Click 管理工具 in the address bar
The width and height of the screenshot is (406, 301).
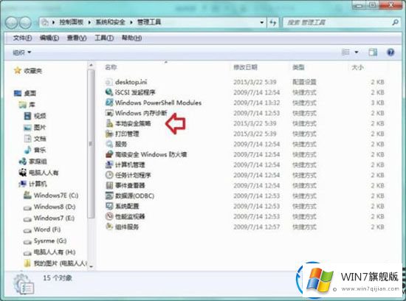[x=149, y=22]
